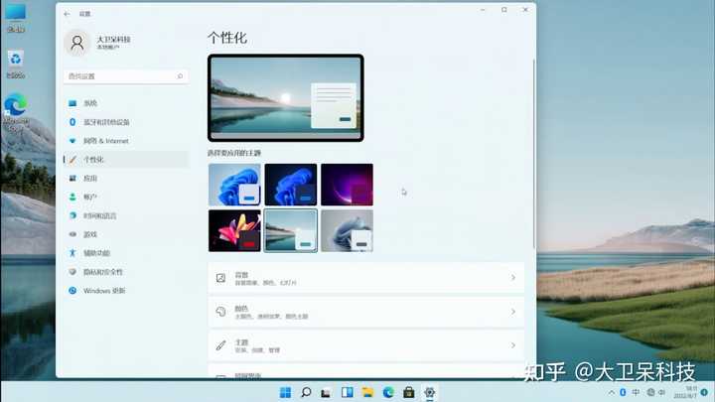This screenshot has width=715, height=402.
Task: Launch Microsoft Edge from taskbar
Action: [x=388, y=392]
